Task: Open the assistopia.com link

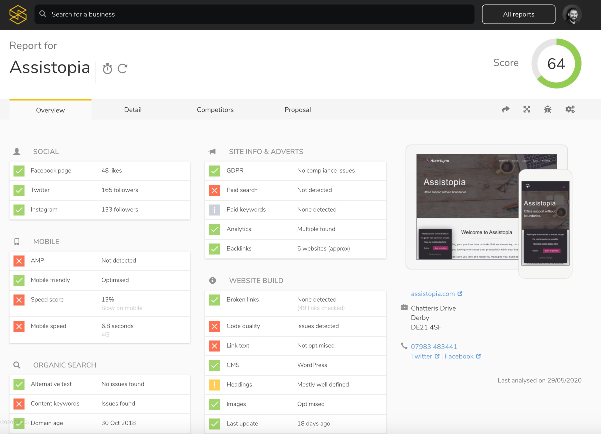Action: point(433,293)
